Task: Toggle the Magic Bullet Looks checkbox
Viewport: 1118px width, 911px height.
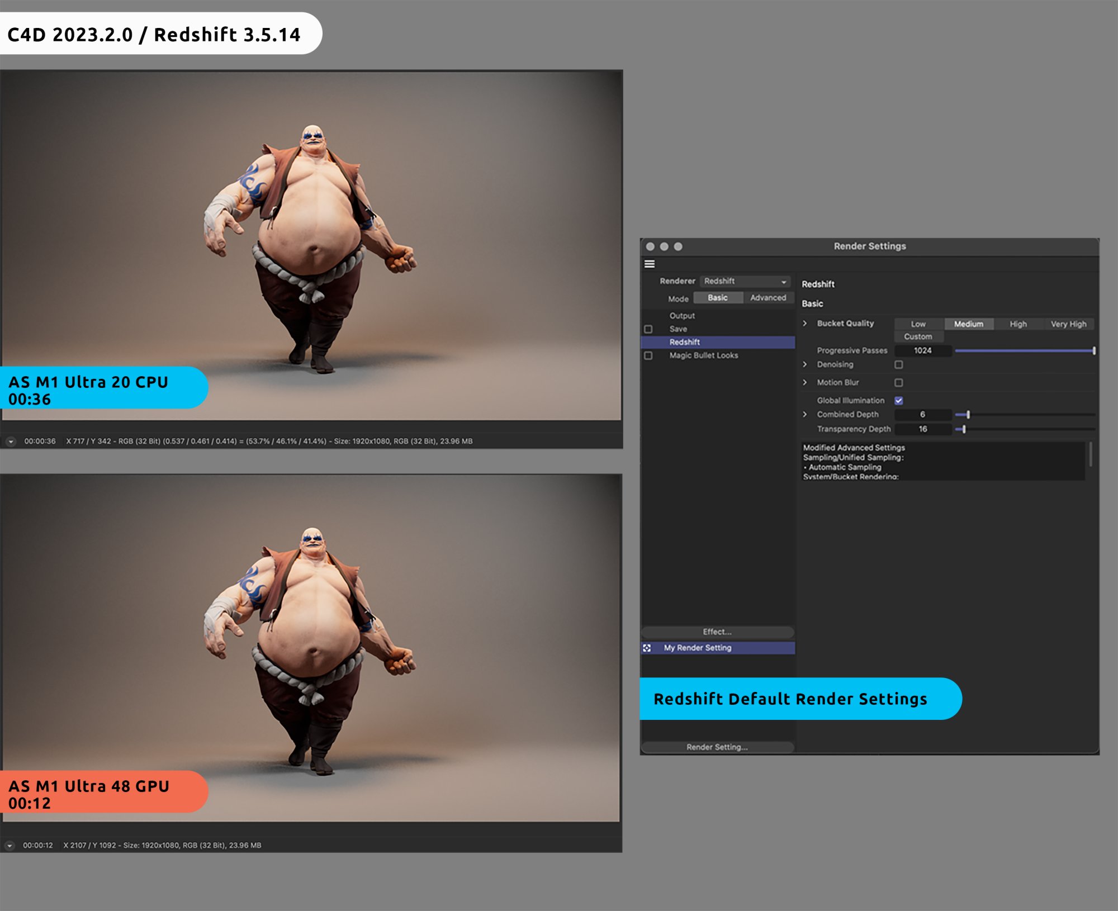Action: (x=648, y=355)
